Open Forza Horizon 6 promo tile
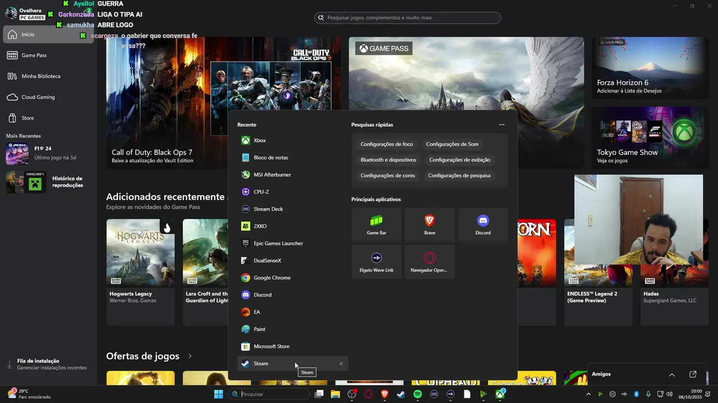Viewport: 718px width, 403px height. coord(650,68)
